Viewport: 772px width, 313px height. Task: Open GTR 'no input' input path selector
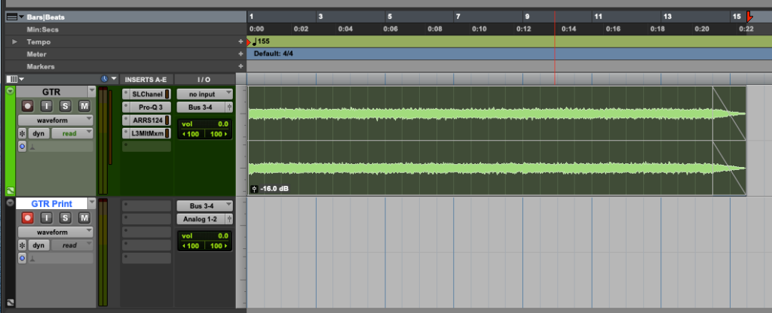[x=205, y=94]
